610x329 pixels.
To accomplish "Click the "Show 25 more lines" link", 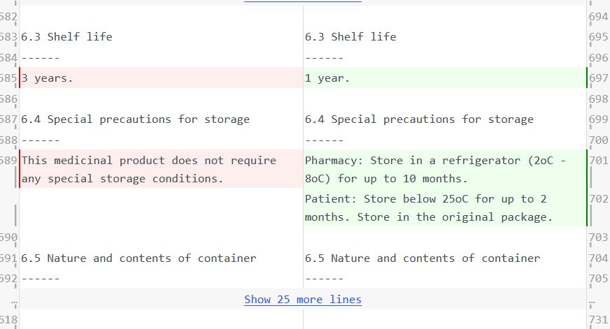I will (x=302, y=300).
